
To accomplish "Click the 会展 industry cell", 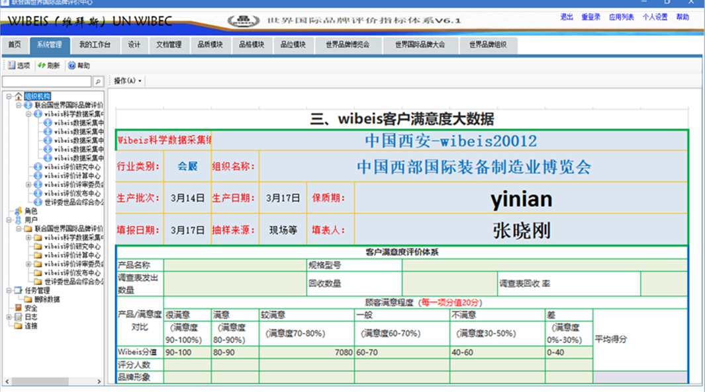I will 187,166.
